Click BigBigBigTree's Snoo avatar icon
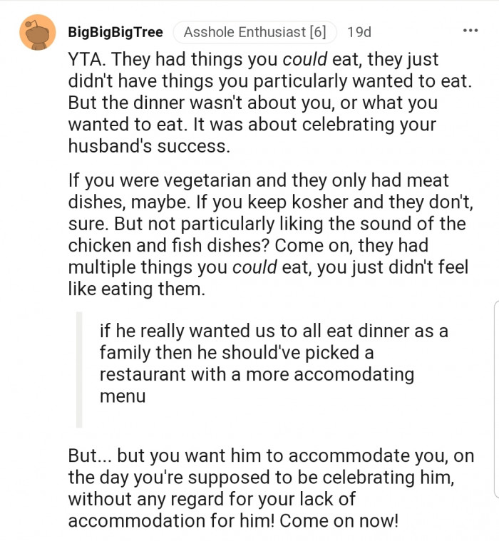Image resolution: width=499 pixels, height=541 pixels. click(37, 32)
